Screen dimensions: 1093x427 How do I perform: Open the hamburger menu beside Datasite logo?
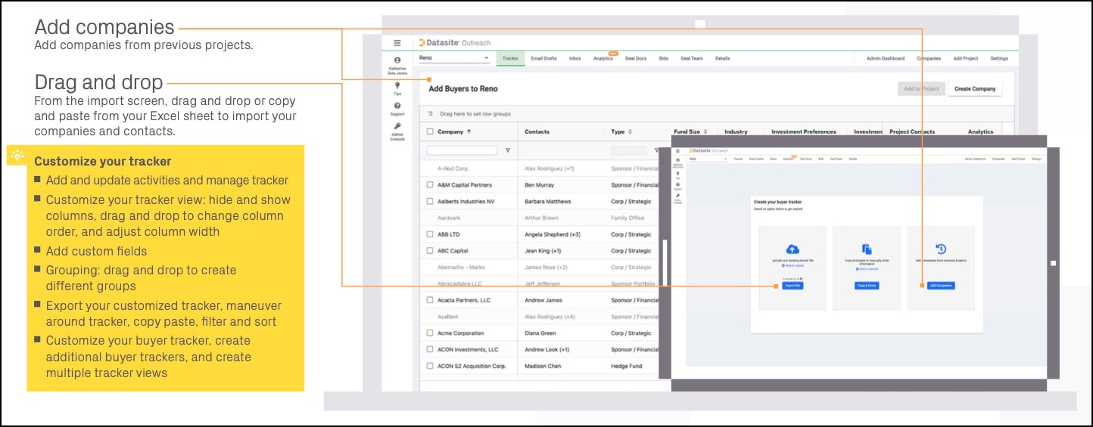[x=397, y=43]
